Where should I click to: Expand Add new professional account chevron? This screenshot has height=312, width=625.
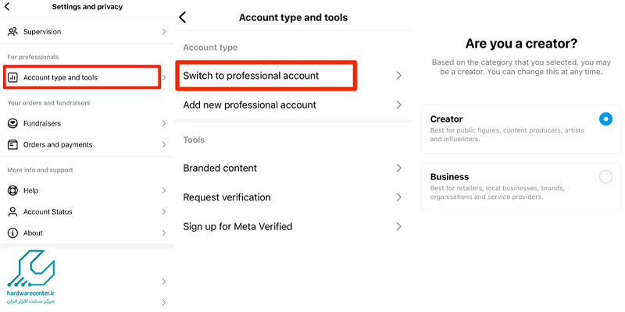398,105
